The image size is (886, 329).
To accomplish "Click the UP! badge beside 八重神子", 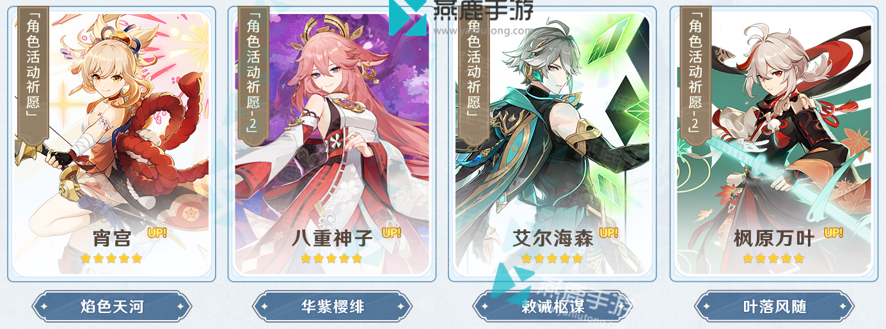I will pyautogui.click(x=392, y=233).
